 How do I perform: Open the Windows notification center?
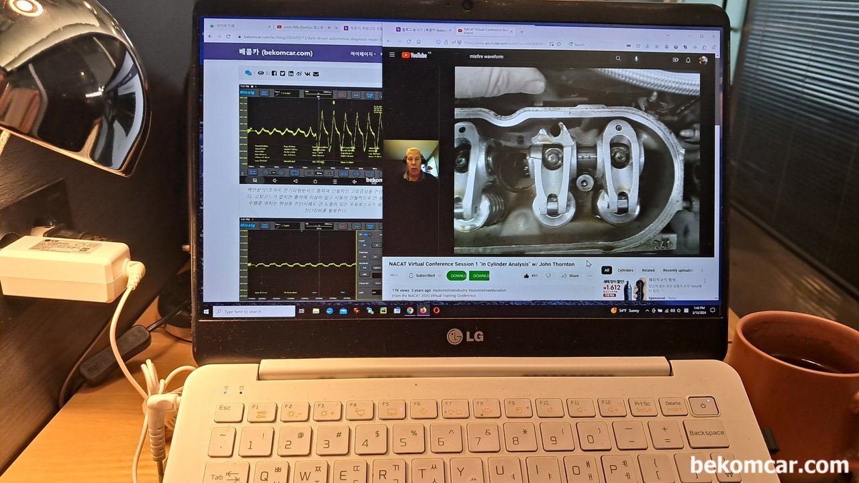click(713, 311)
